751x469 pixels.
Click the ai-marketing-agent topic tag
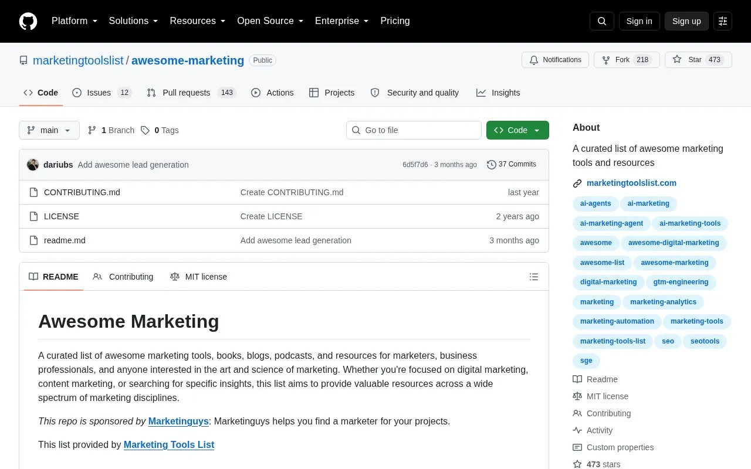pyautogui.click(x=611, y=223)
